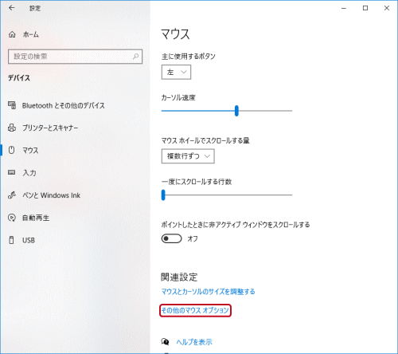Screen dimensions: 398x354
Task: Focus the 設定の検索 search field
Action: pyautogui.click(x=76, y=57)
